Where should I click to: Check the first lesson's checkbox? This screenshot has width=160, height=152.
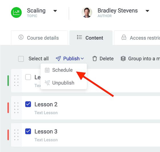28,77
